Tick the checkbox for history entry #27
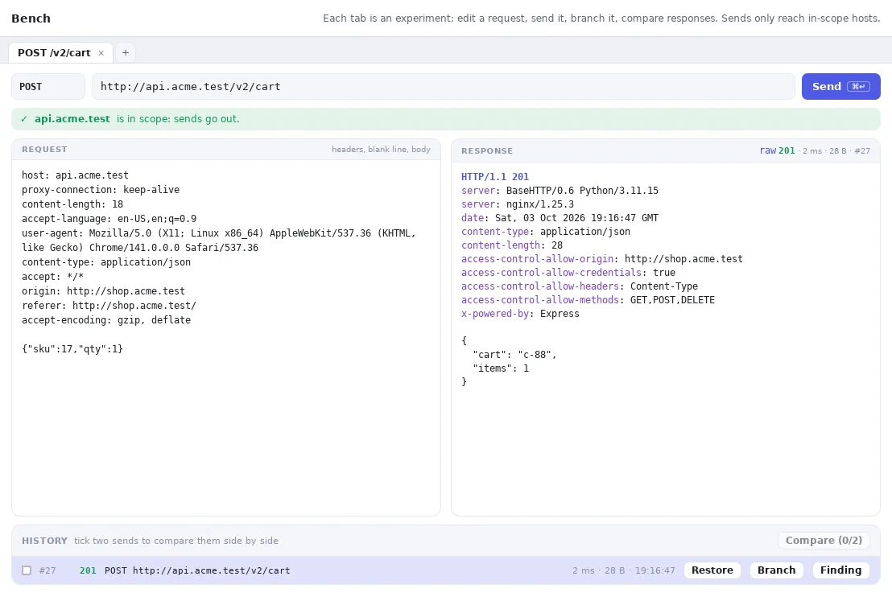This screenshot has width=892, height=601. [x=27, y=570]
